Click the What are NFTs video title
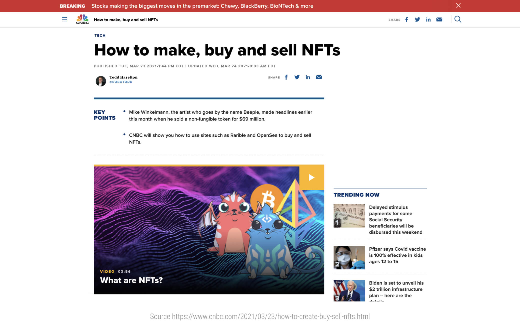520x332 pixels. point(131,280)
